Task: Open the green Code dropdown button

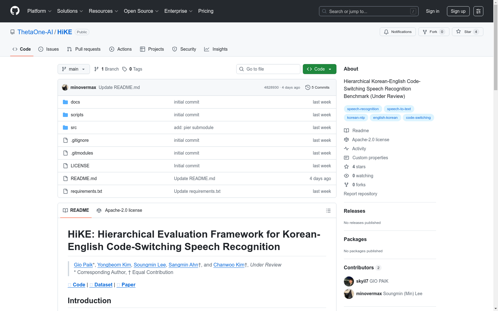Action: coord(319,69)
